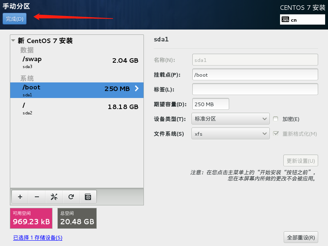Click the arrow chevron on /boot row
The height and width of the screenshot is (246, 328).
pyautogui.click(x=137, y=89)
